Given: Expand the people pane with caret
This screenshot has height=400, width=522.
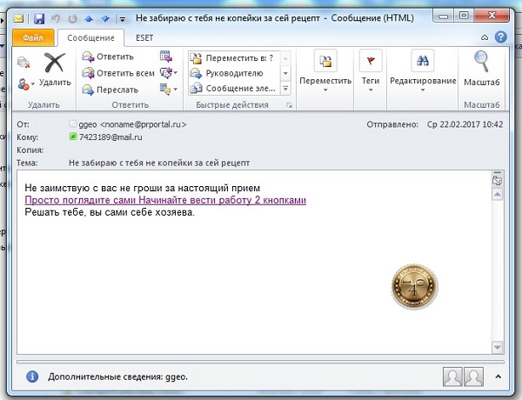Looking at the screenshot, I should tap(498, 377).
